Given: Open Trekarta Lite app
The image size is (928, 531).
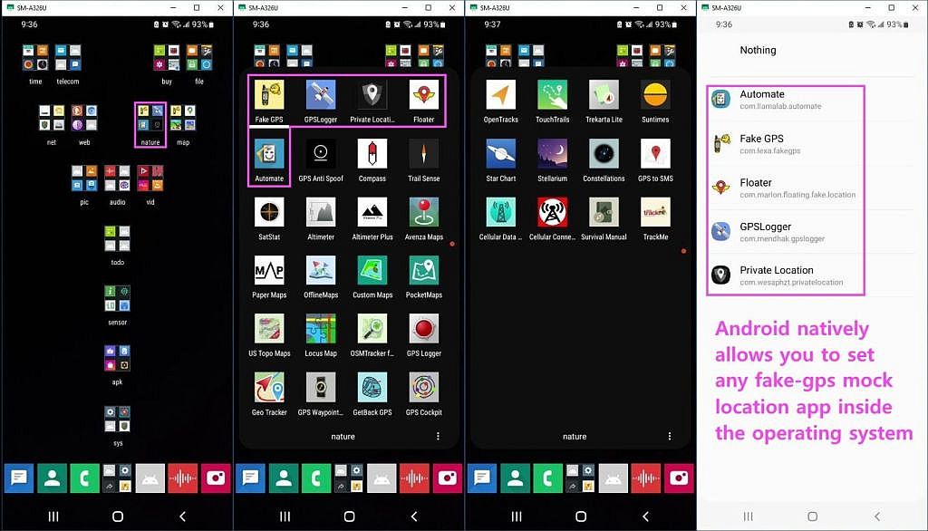Looking at the screenshot, I should point(604,95).
